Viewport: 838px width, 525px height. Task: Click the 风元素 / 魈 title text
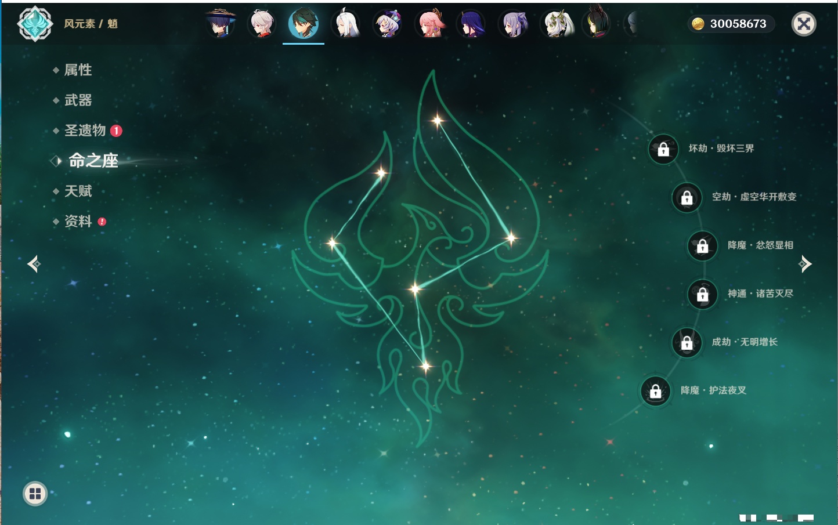point(91,24)
